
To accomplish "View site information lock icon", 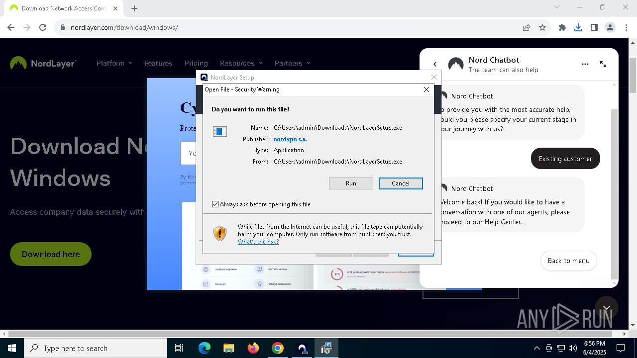I will pos(62,27).
